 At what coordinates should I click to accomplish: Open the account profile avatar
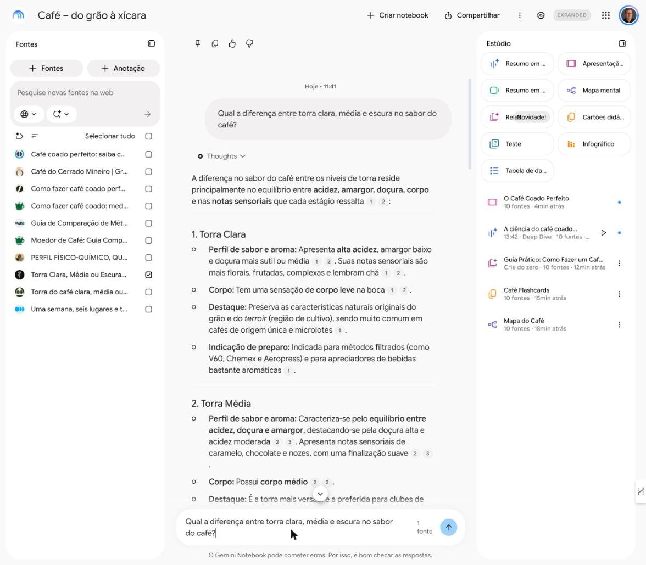pyautogui.click(x=628, y=15)
